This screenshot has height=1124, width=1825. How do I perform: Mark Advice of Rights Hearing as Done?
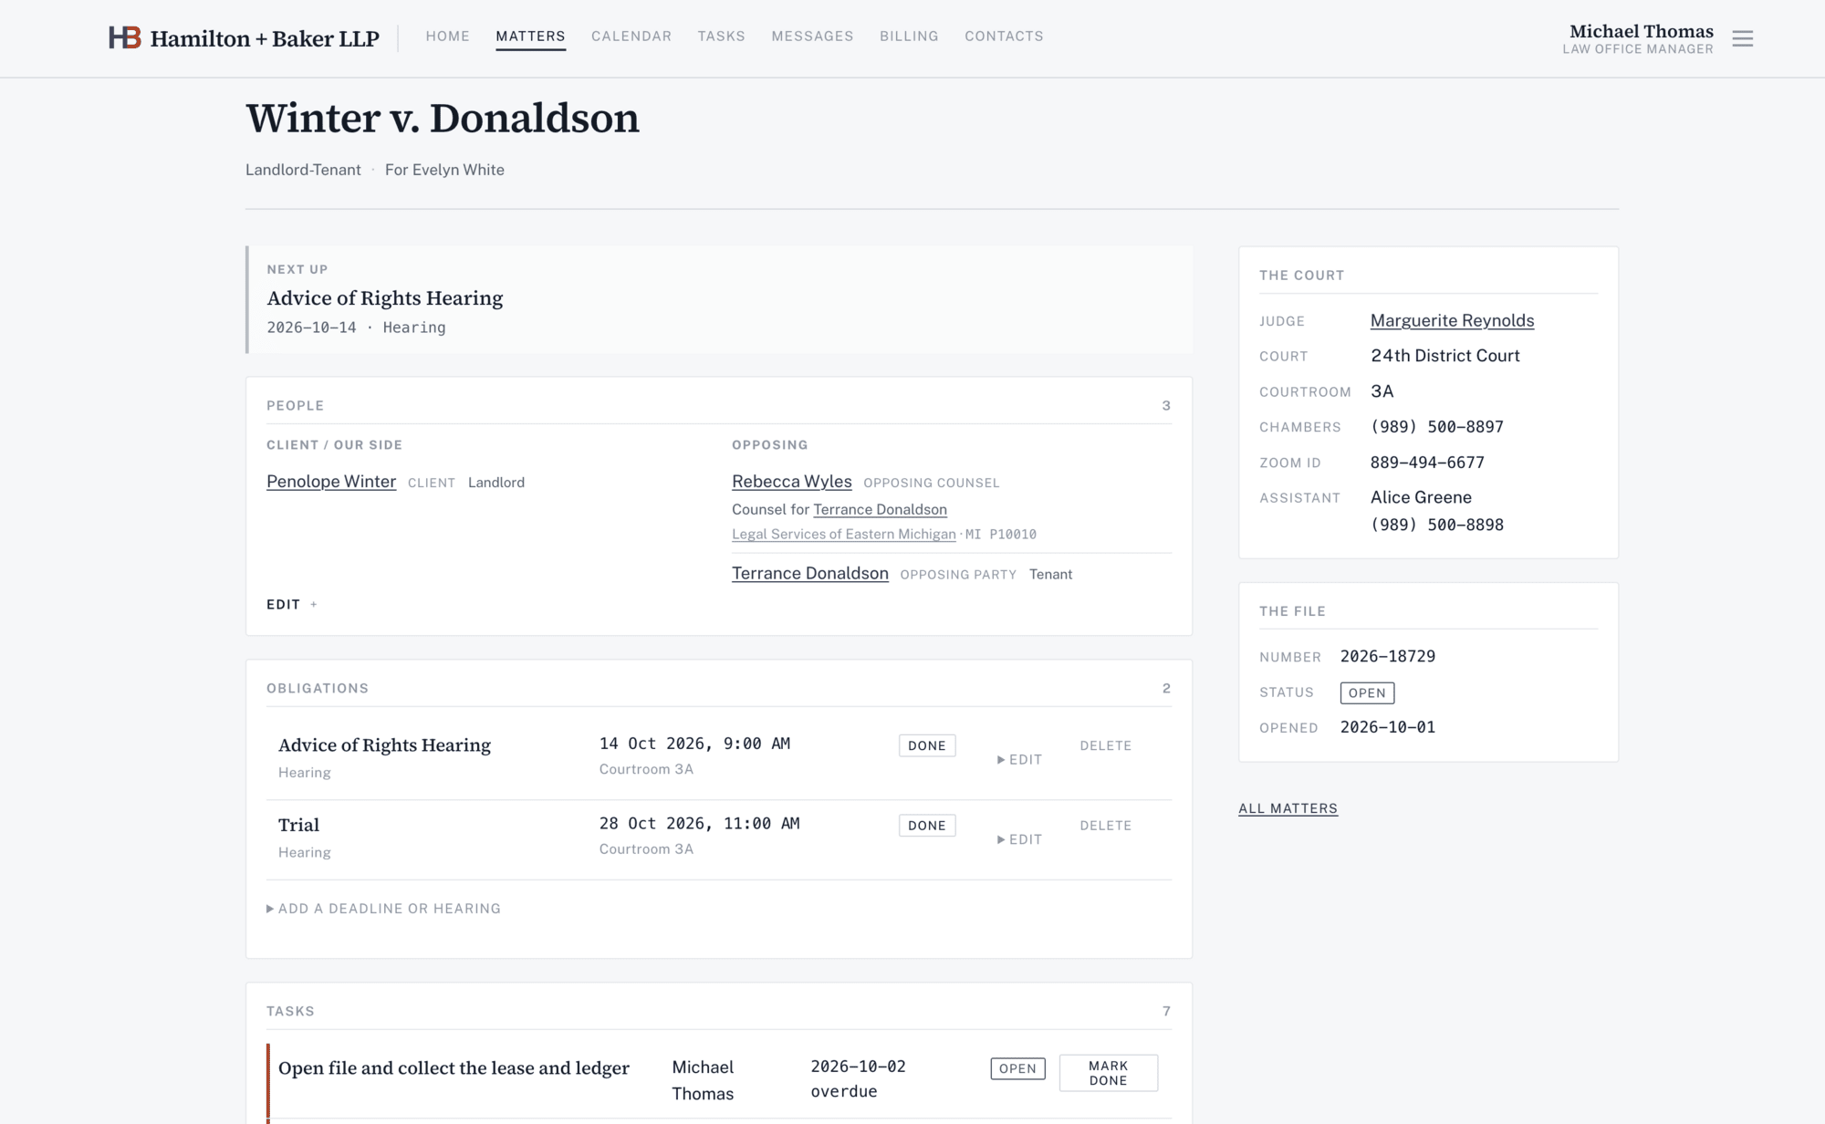click(x=927, y=745)
